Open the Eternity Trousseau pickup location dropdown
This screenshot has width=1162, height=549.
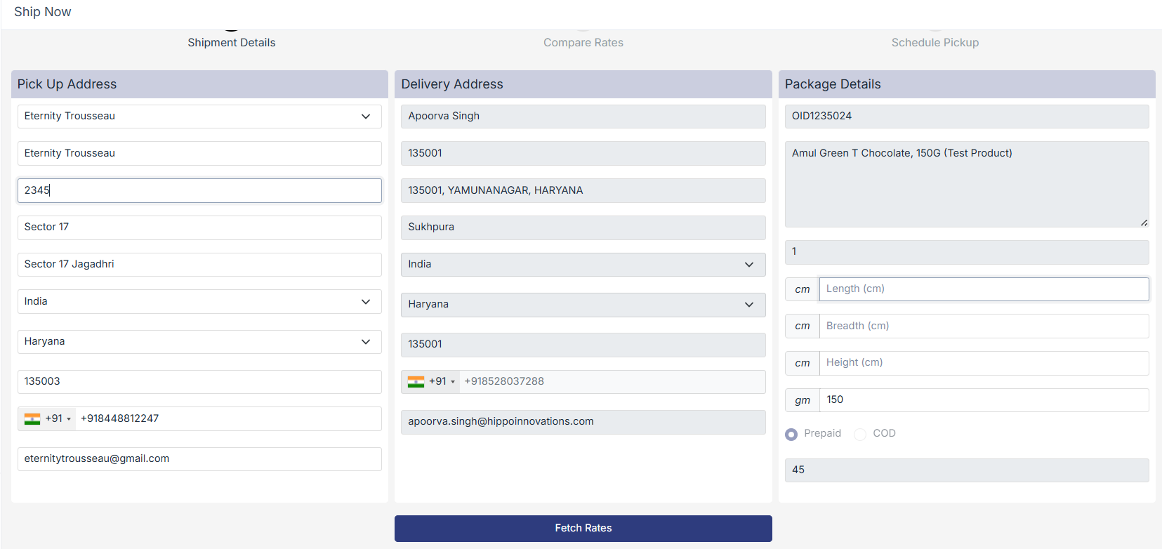click(199, 117)
